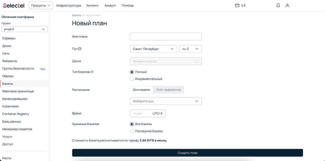Click the help icon next to Тип бэкапов
Screen dimensions: 325x161
(92, 72)
